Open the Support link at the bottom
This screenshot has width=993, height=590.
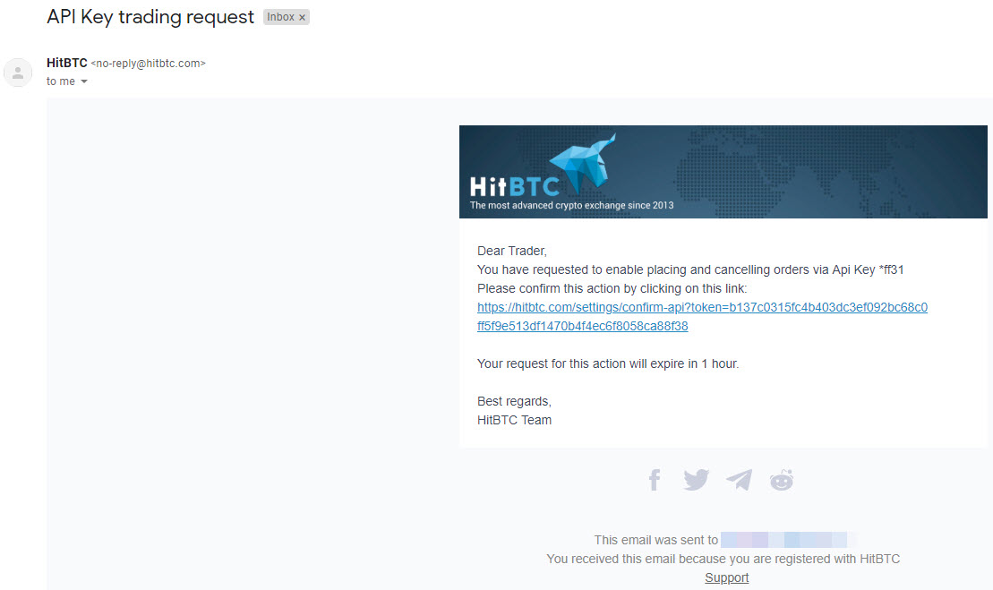pyautogui.click(x=726, y=577)
